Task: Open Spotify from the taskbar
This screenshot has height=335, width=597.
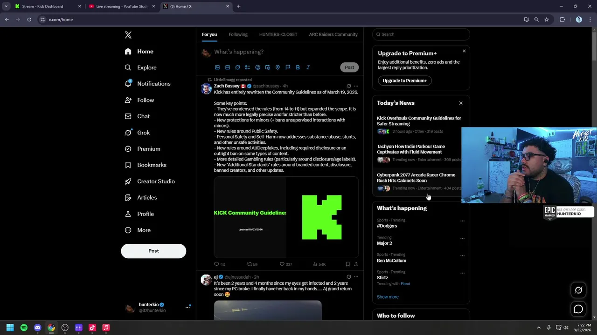Action: pos(24,328)
